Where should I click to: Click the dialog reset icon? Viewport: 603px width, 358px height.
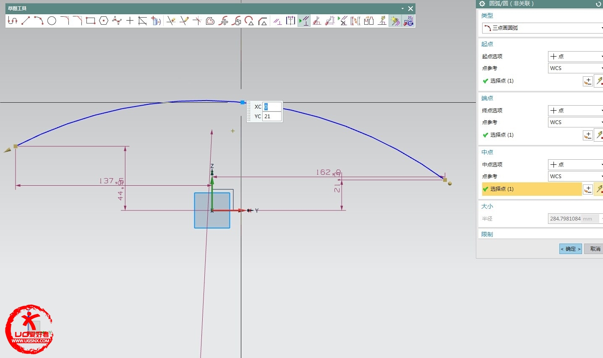pos(598,4)
